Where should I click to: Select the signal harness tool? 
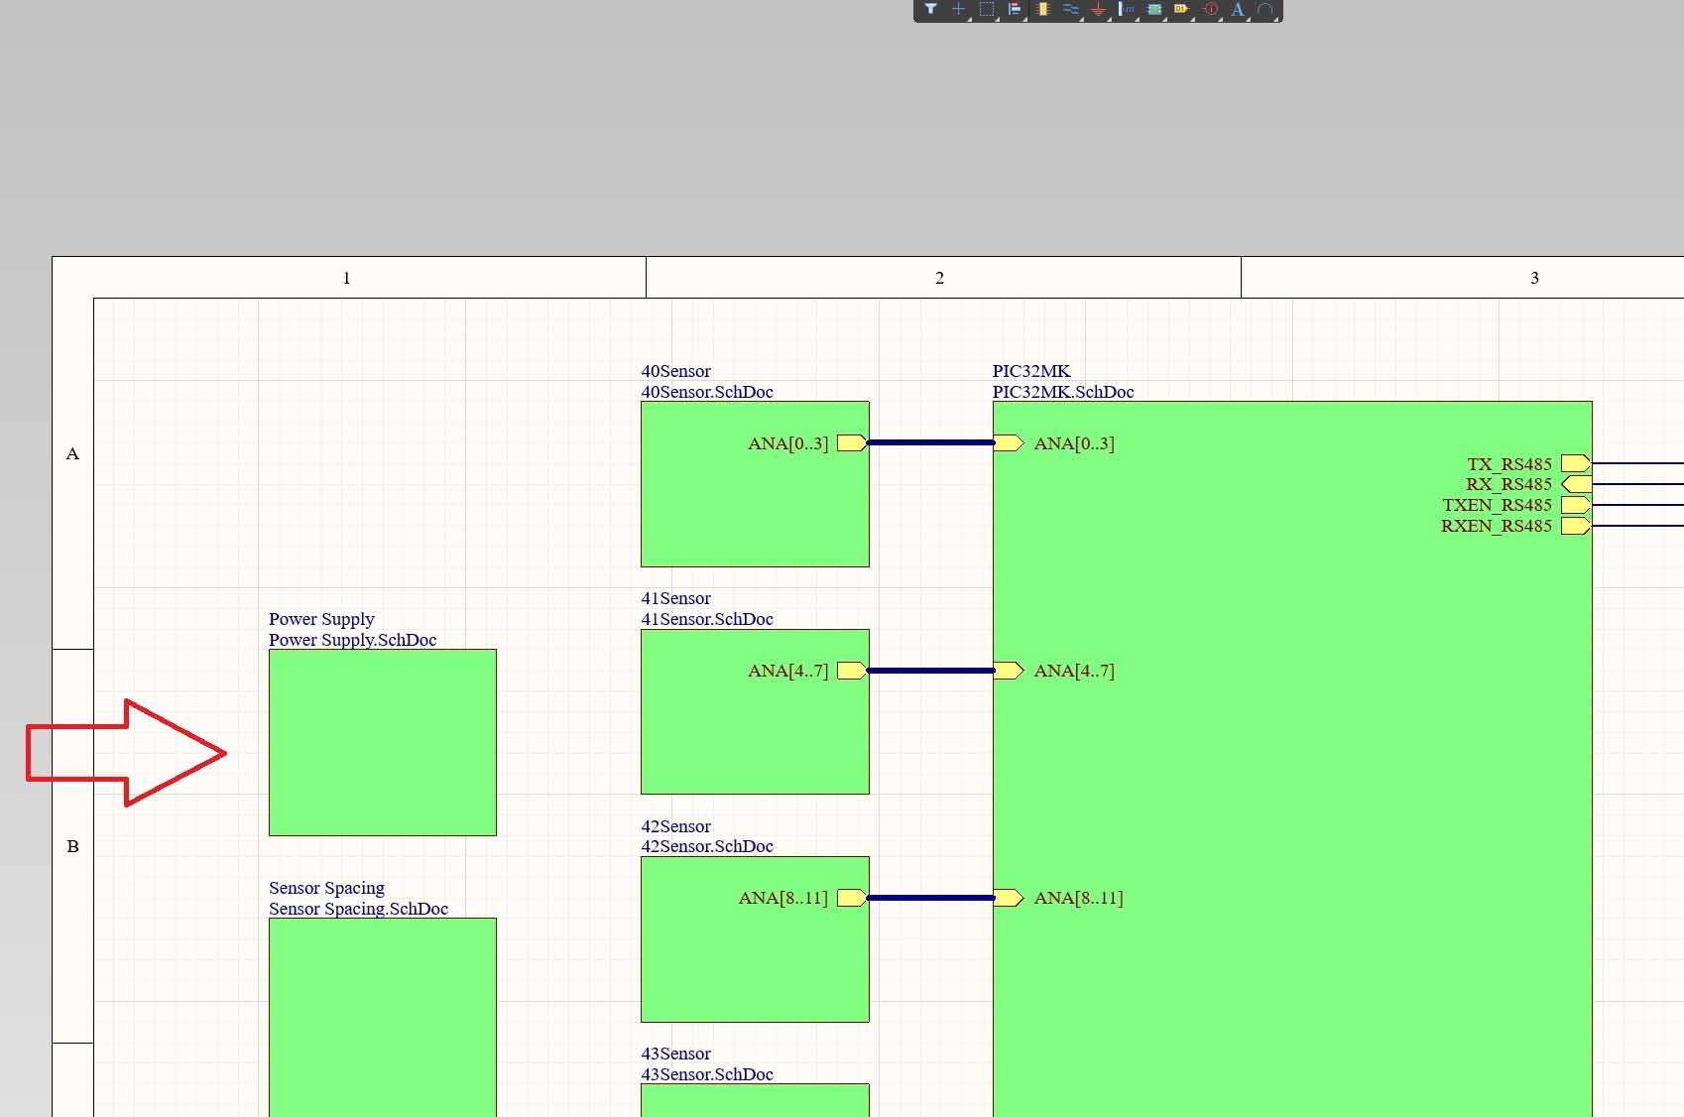[x=1126, y=9]
